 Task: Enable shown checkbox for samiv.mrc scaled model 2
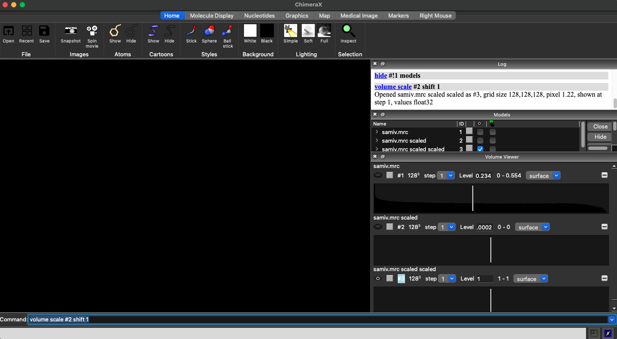click(x=480, y=140)
